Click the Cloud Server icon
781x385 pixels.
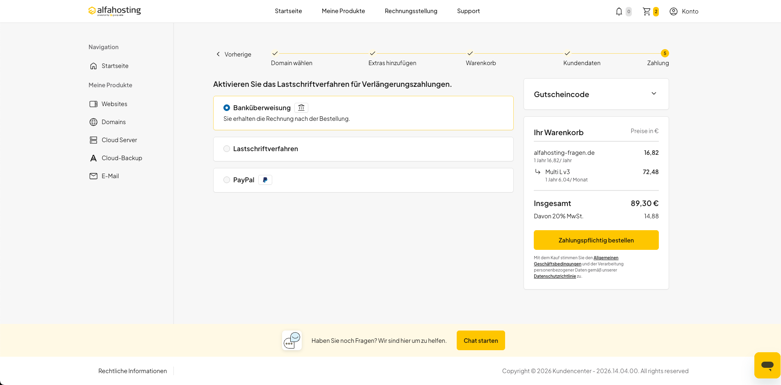[x=93, y=140]
